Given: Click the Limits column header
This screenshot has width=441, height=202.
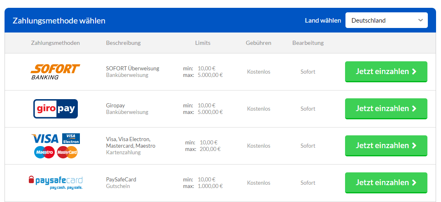Looking at the screenshot, I should click(203, 43).
